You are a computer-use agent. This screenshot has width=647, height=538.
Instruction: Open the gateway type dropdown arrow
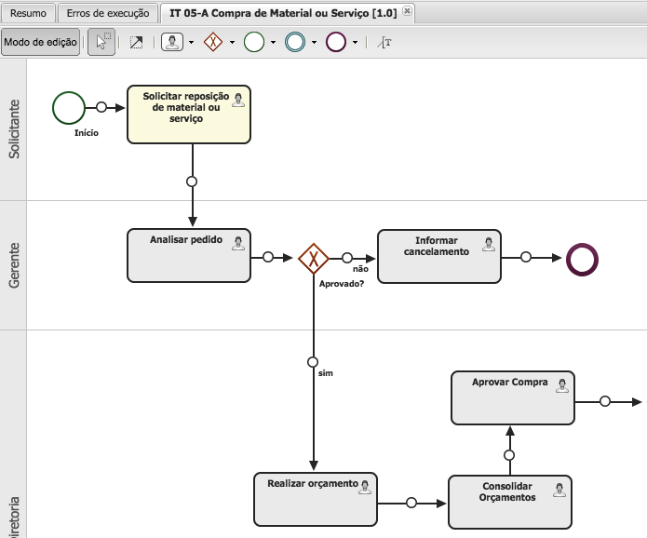(x=232, y=44)
